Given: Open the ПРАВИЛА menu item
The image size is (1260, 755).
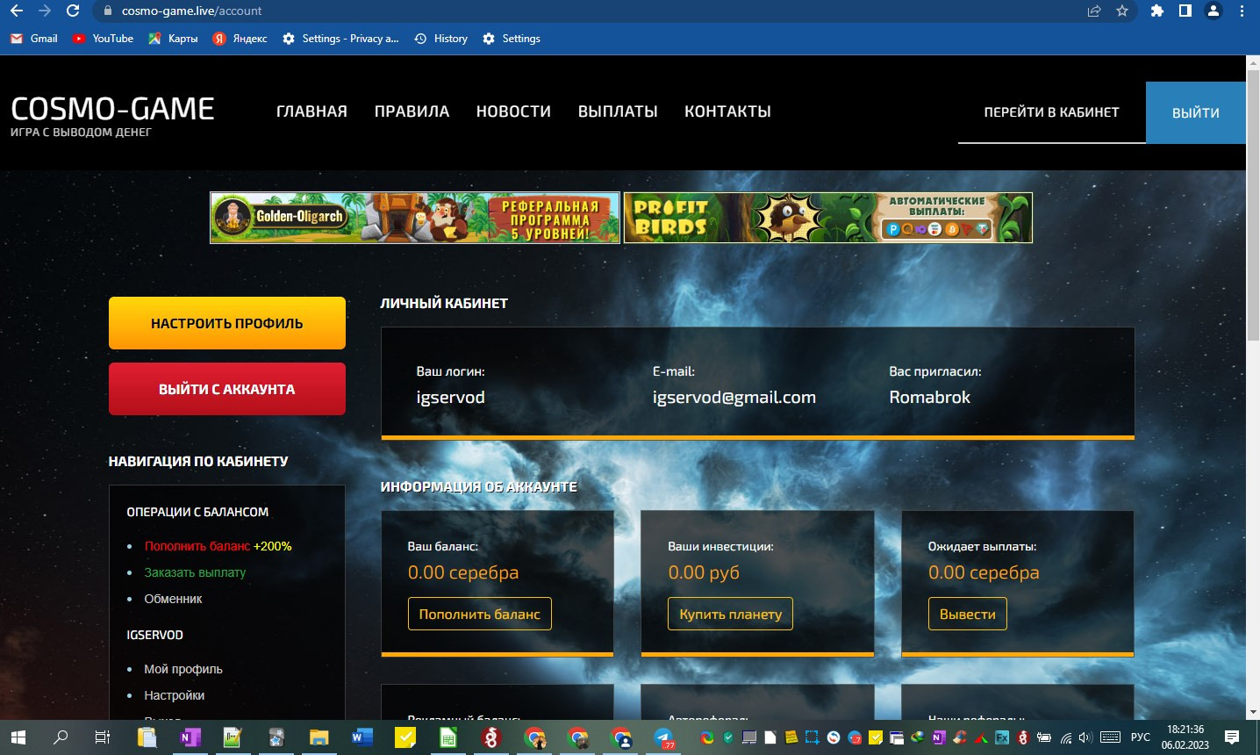Looking at the screenshot, I should 412,111.
